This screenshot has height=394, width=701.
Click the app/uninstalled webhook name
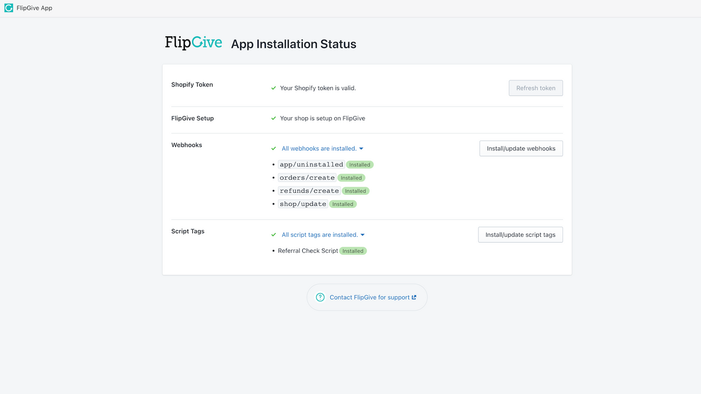pyautogui.click(x=311, y=164)
